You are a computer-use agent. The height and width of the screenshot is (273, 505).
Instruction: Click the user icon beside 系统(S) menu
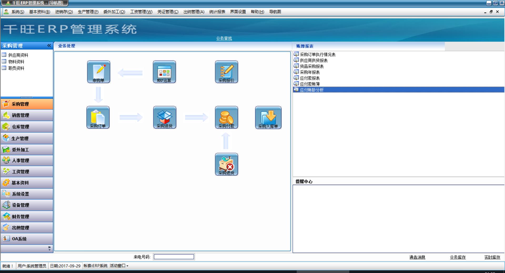6,12
